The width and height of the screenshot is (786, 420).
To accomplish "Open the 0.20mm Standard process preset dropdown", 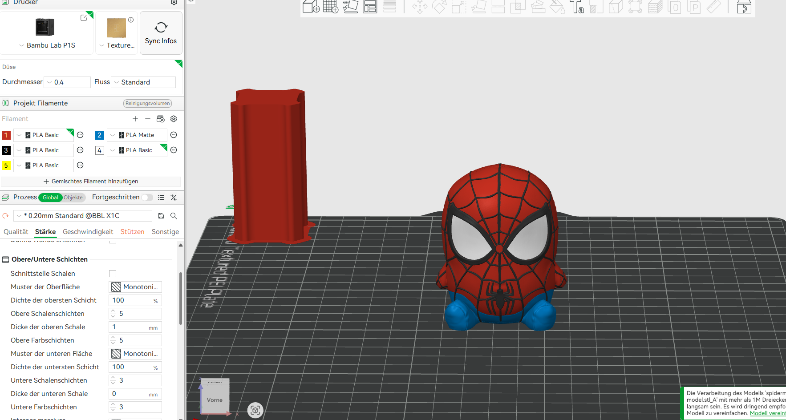I will 83,216.
